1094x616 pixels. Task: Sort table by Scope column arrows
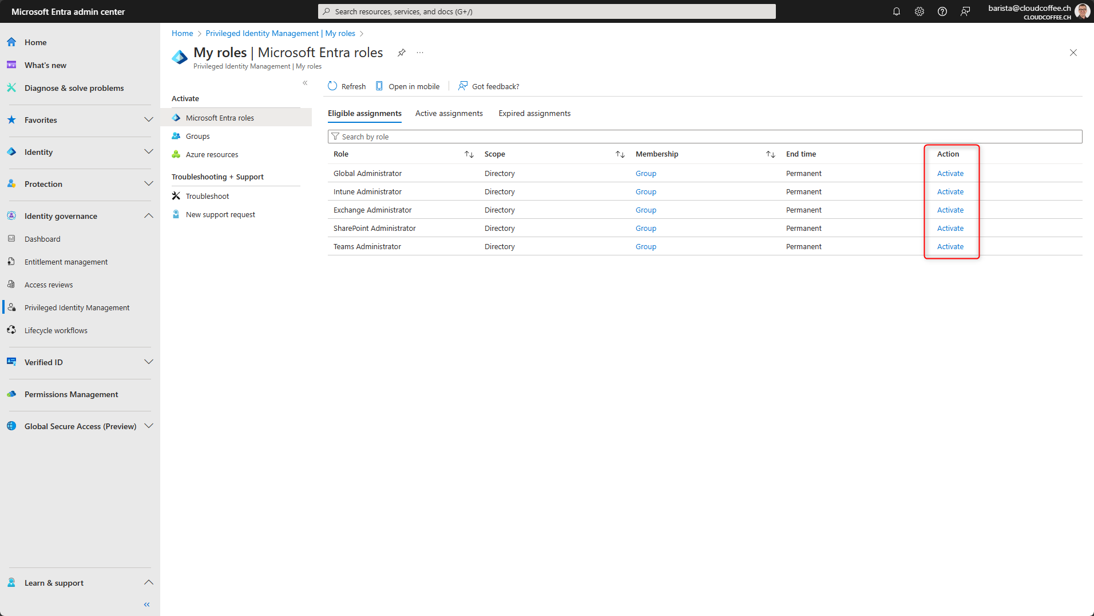coord(620,154)
